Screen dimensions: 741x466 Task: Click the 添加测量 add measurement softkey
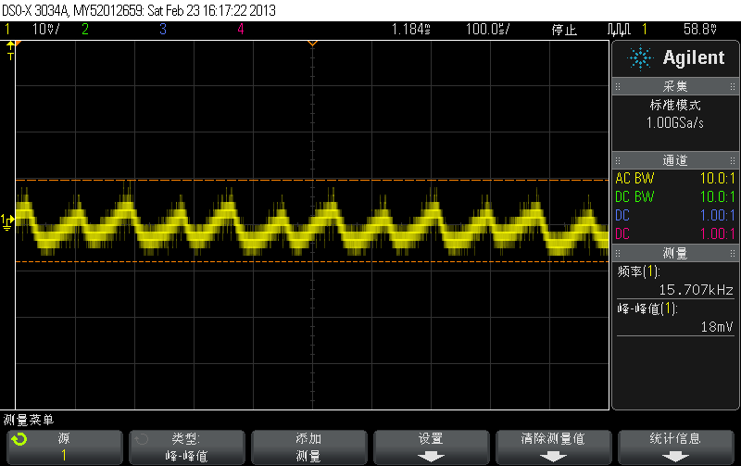point(309,447)
